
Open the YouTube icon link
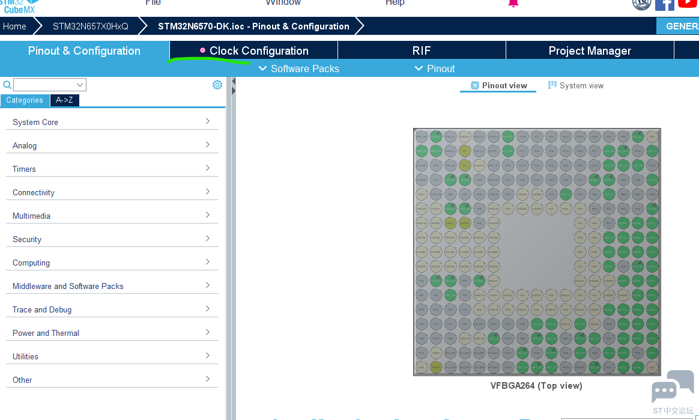(688, 4)
